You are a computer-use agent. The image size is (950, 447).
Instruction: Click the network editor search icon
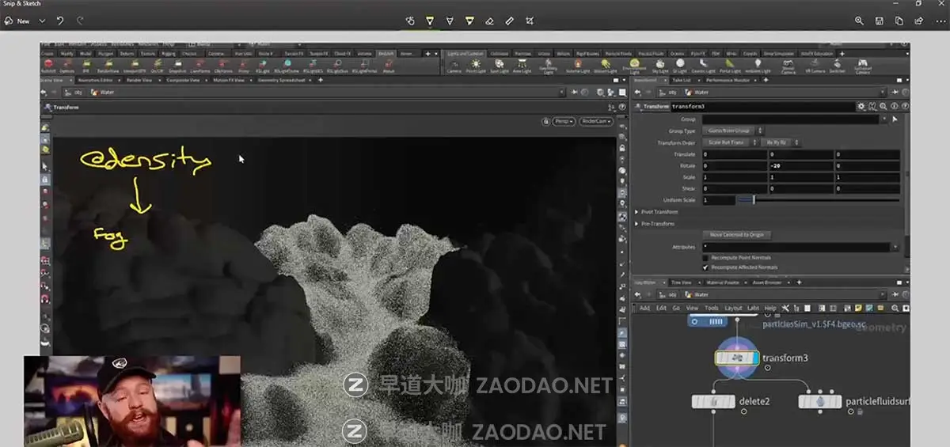(895, 308)
